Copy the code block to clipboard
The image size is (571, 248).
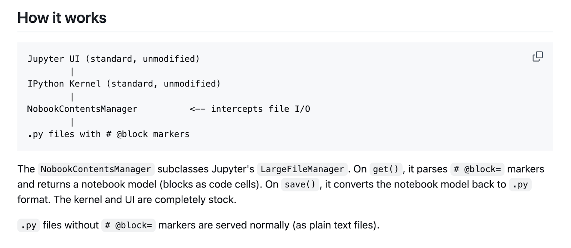(537, 57)
